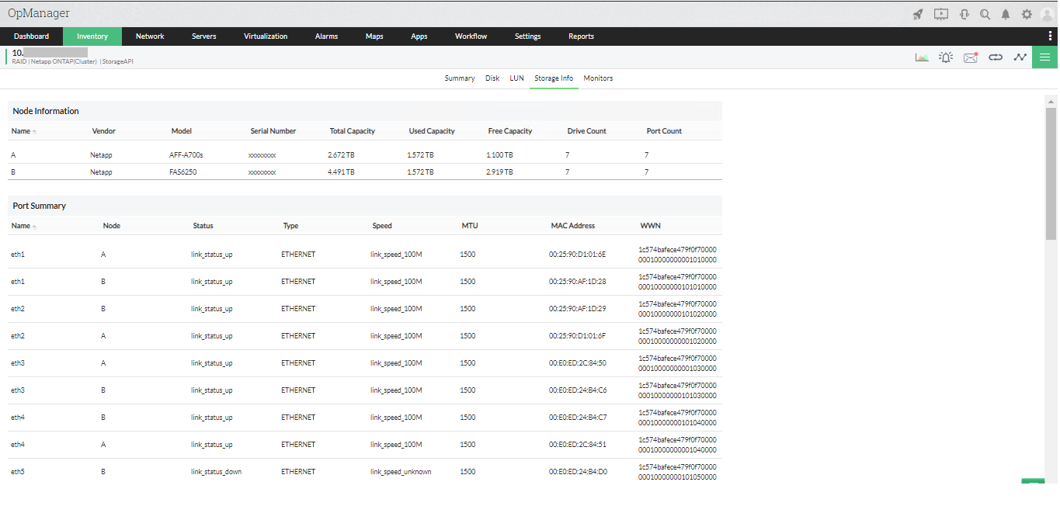Open the Reports menu
1060x520 pixels.
coord(581,36)
